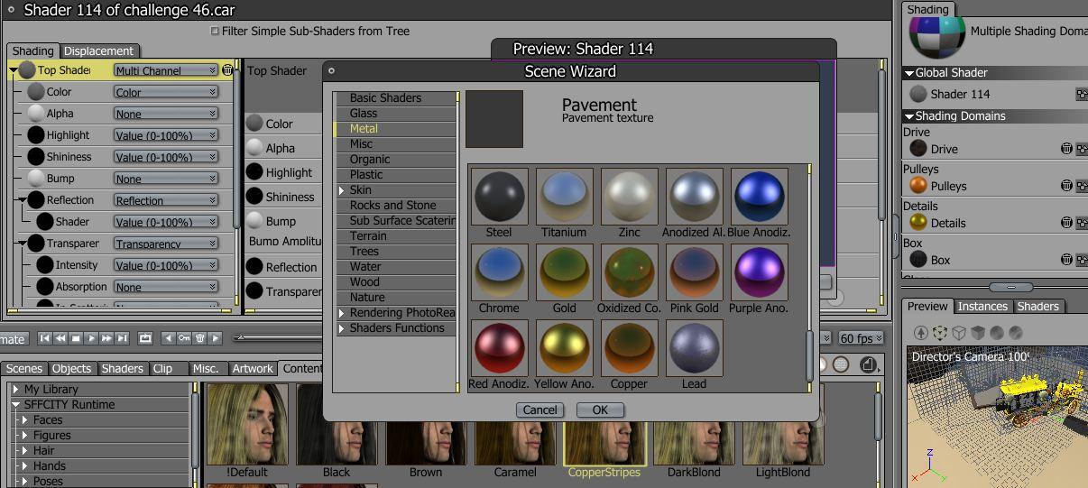Open the Artwork browser tab
Viewport: 1088px width, 488px height.
[x=253, y=368]
